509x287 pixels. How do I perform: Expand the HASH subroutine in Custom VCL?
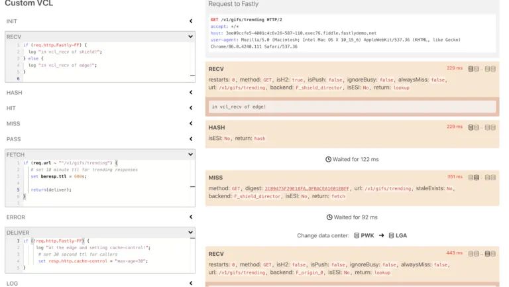pos(190,92)
